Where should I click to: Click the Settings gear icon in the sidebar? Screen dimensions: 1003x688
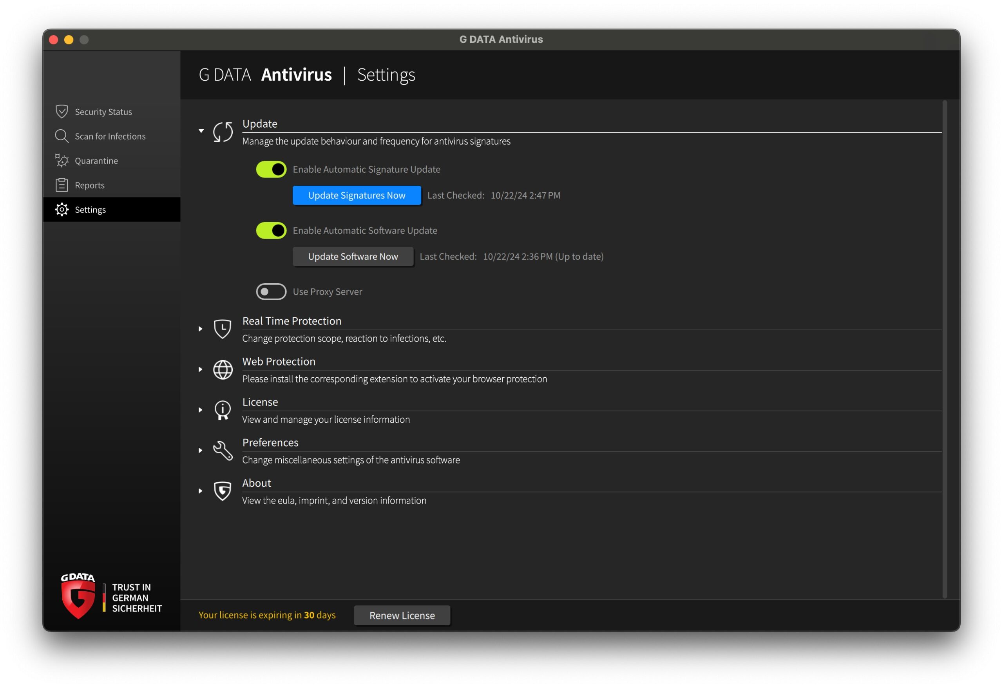(x=62, y=210)
